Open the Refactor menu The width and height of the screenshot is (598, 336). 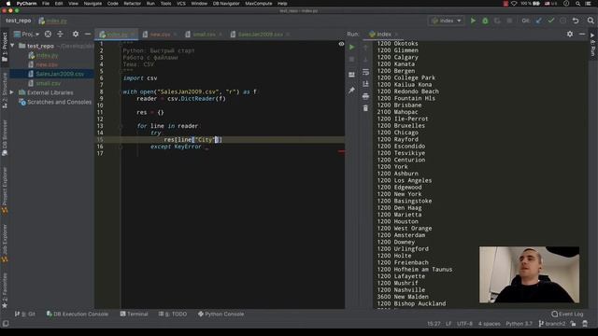coord(133,4)
